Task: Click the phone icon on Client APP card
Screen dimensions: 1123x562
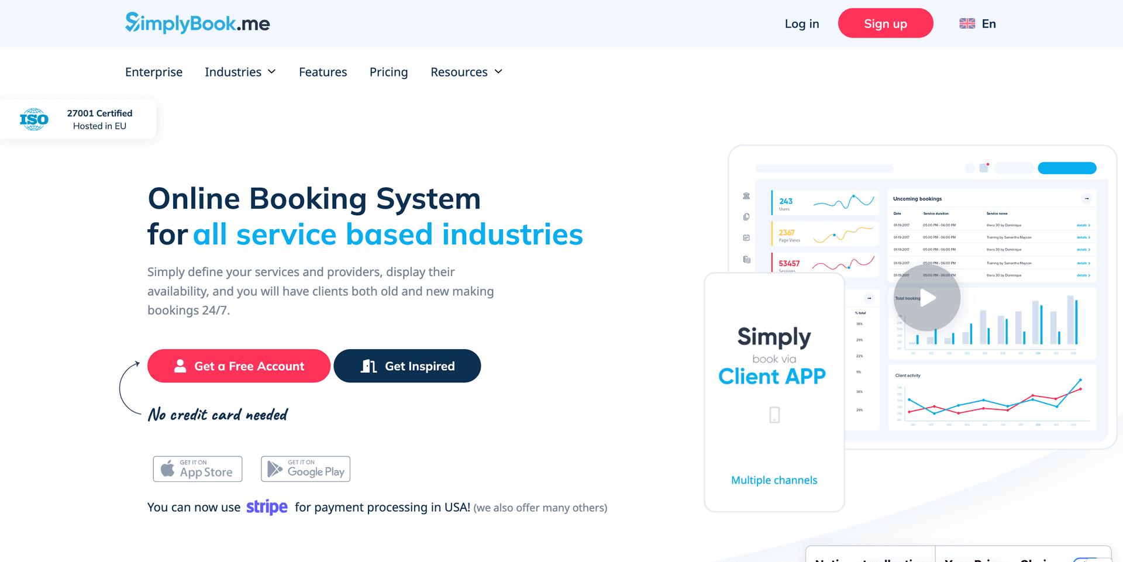Action: (774, 415)
